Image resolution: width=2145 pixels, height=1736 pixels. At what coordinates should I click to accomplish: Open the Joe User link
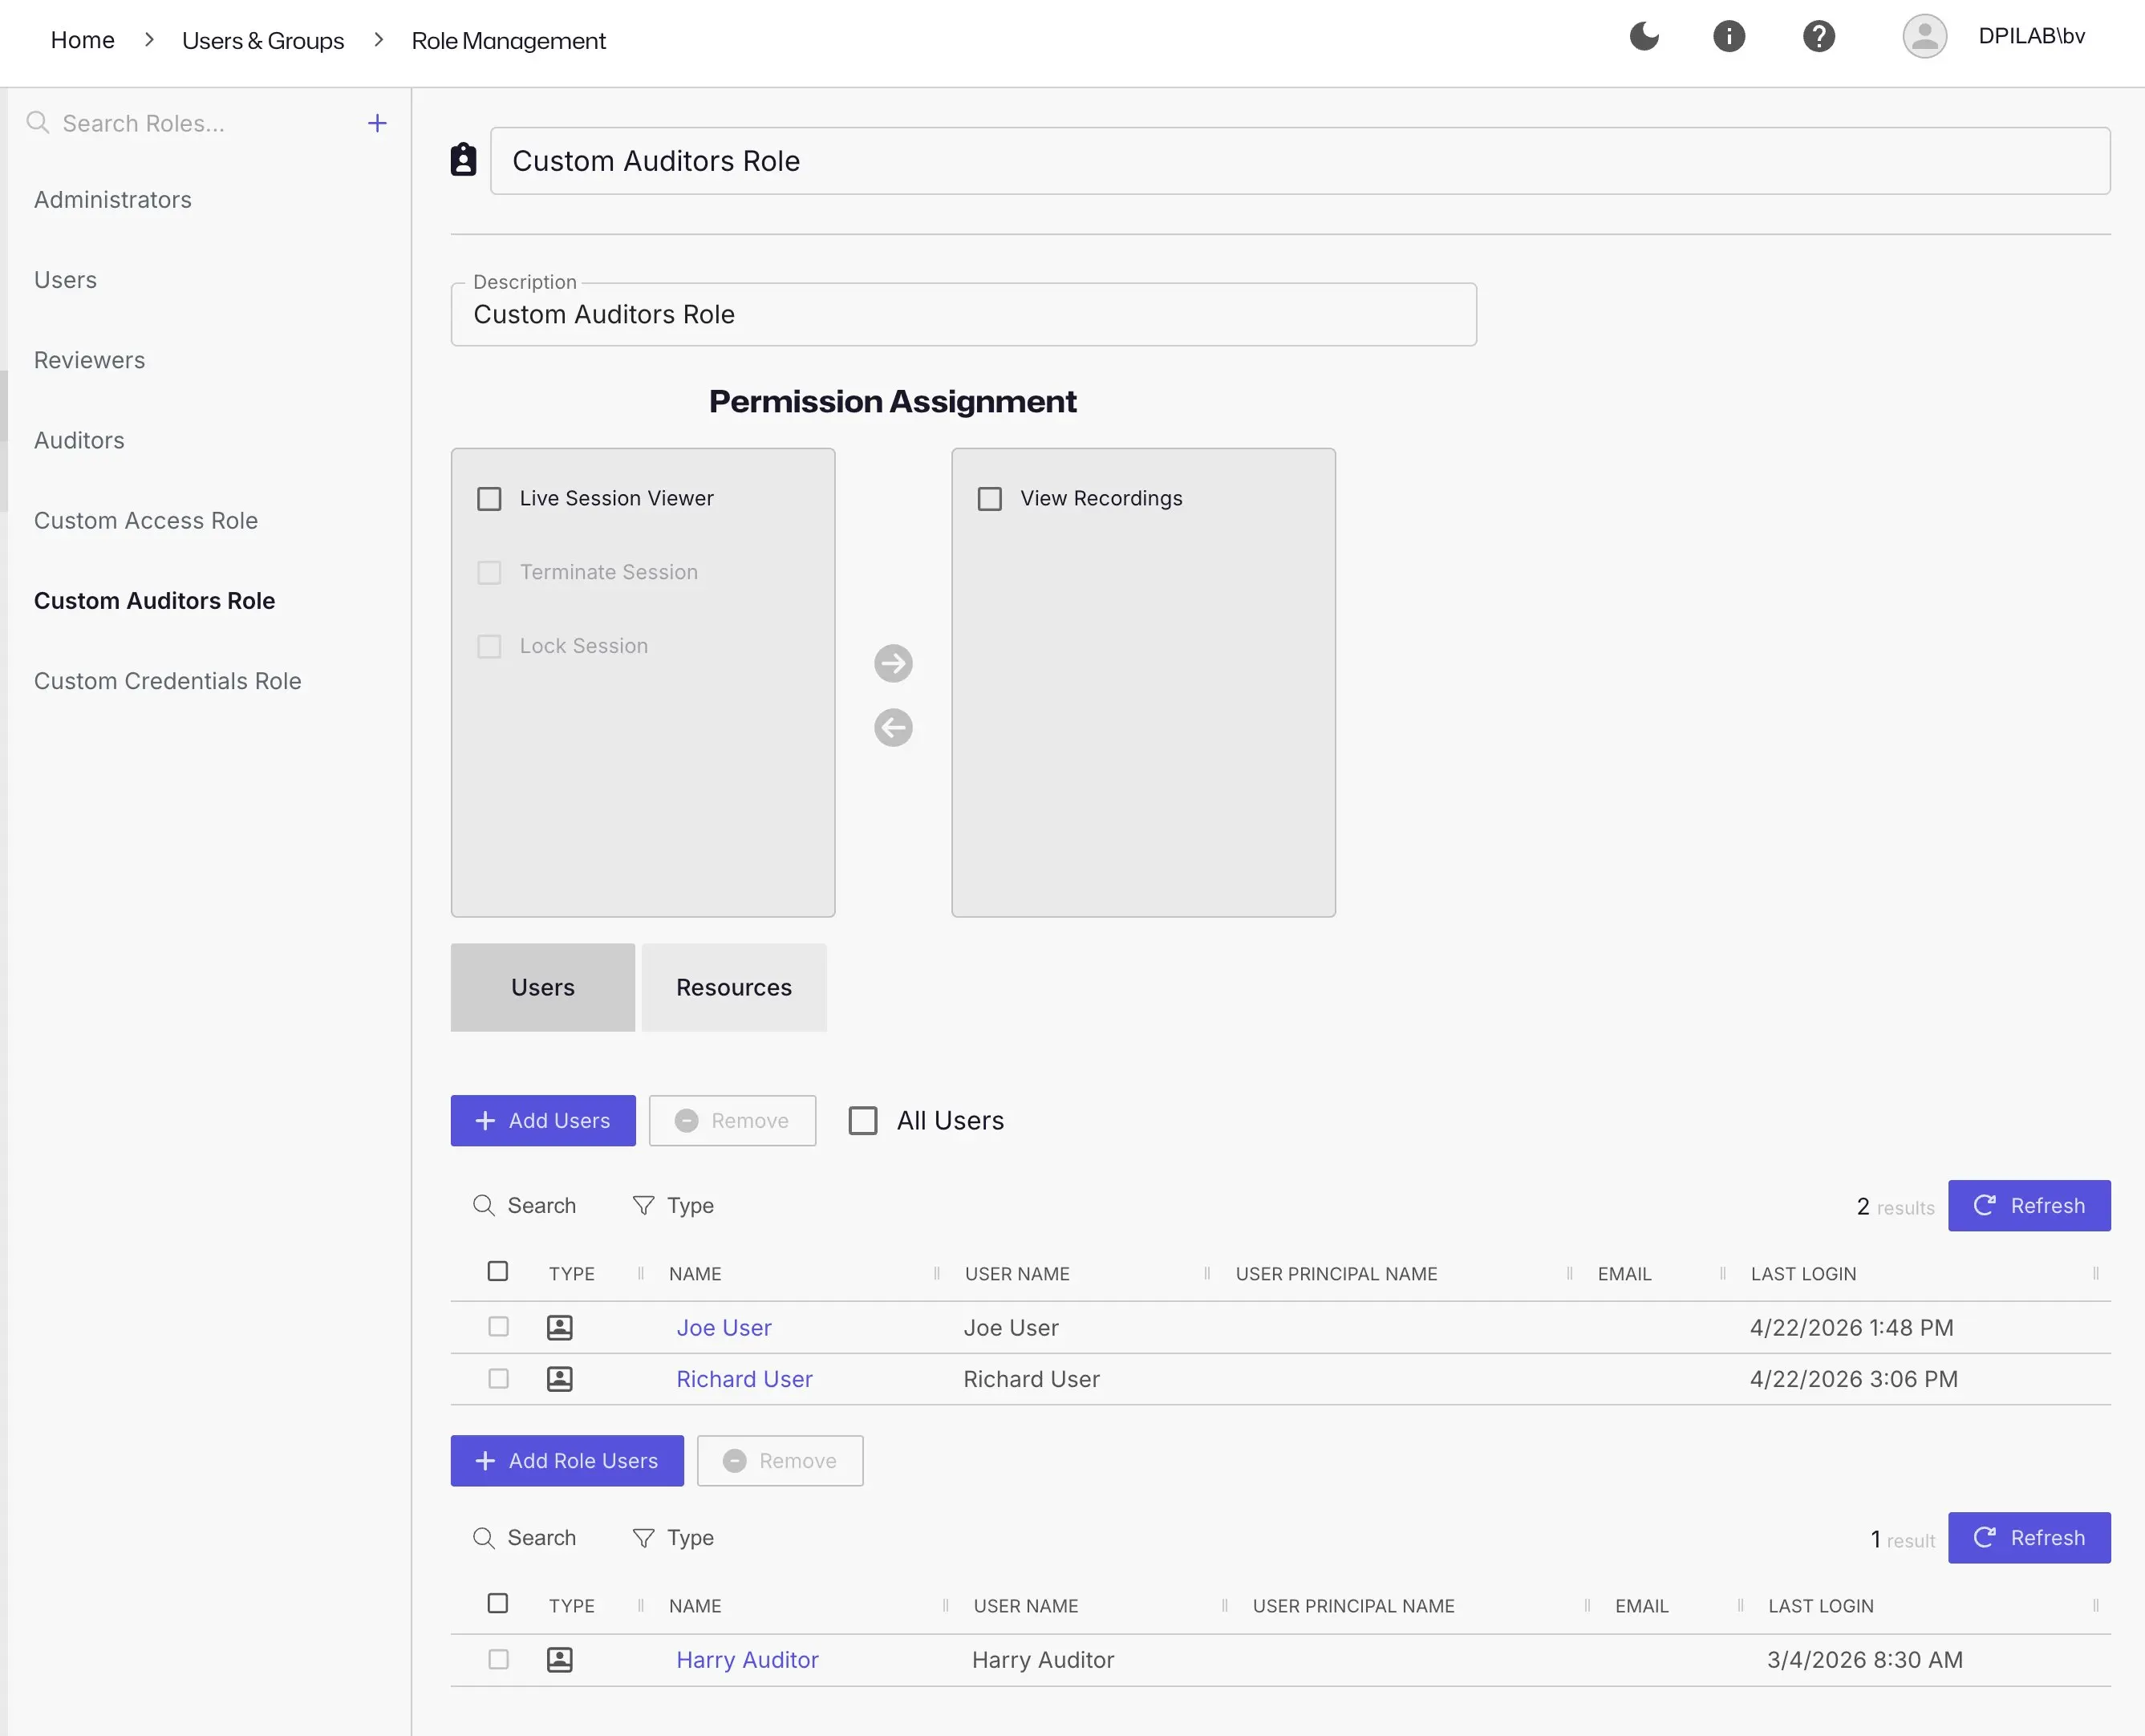point(724,1327)
